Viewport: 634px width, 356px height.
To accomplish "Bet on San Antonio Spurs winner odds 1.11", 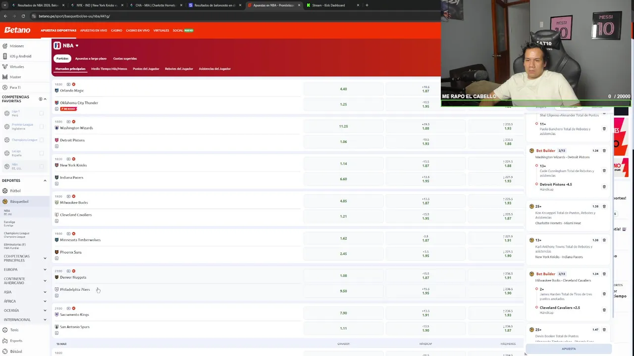I will (343, 328).
